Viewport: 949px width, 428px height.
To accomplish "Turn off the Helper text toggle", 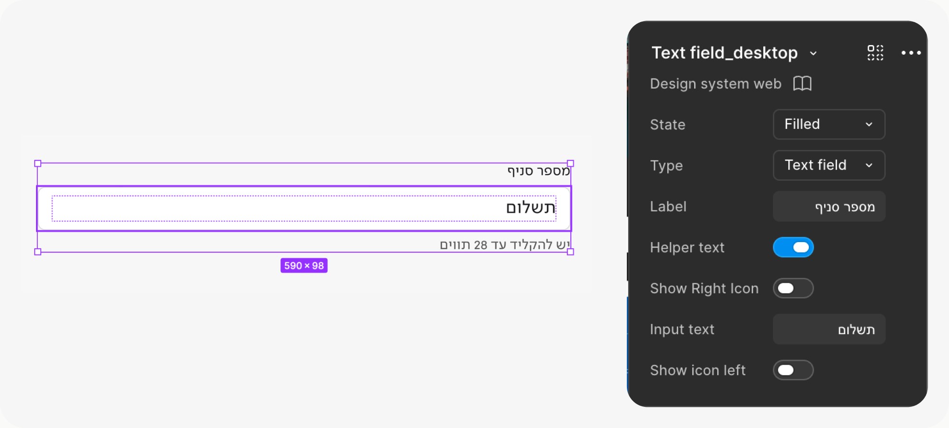I will click(793, 247).
